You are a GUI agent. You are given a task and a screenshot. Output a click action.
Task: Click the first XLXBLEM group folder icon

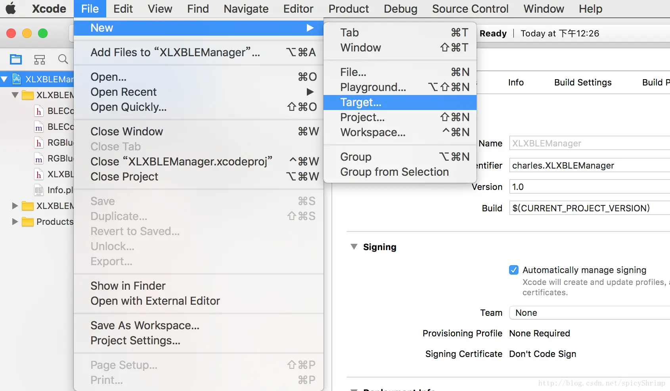pyautogui.click(x=28, y=95)
